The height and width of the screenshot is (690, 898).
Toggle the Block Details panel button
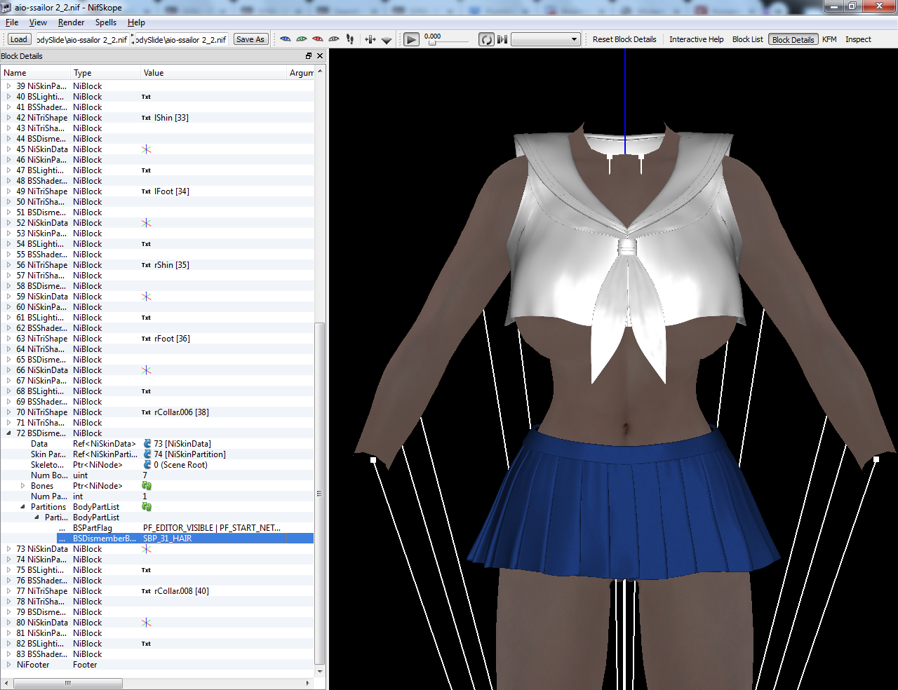(793, 39)
